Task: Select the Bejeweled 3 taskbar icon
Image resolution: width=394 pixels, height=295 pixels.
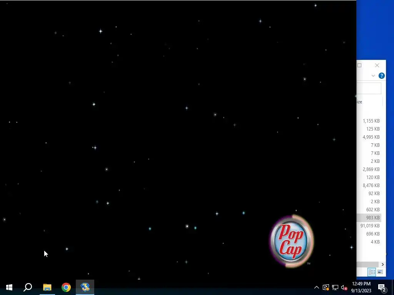Action: tap(85, 287)
